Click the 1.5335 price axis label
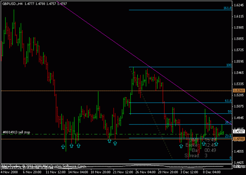The height and width of the screenshot is (175, 246). click(239, 84)
